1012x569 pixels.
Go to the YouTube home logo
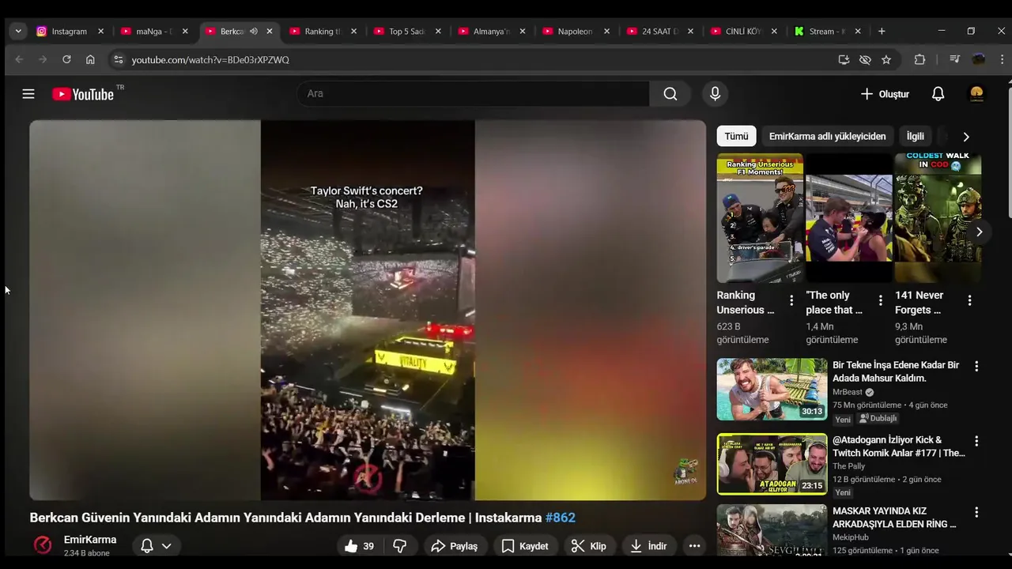tap(83, 94)
